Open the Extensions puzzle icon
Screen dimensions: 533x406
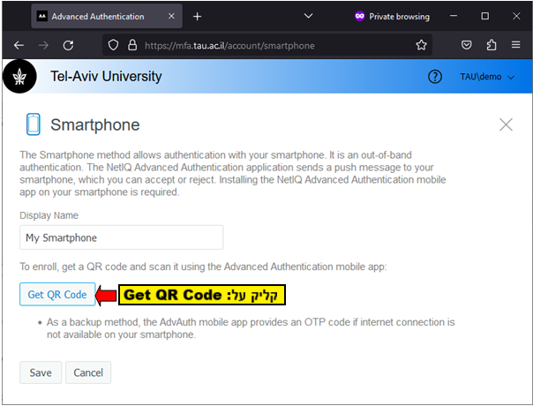[x=491, y=45]
